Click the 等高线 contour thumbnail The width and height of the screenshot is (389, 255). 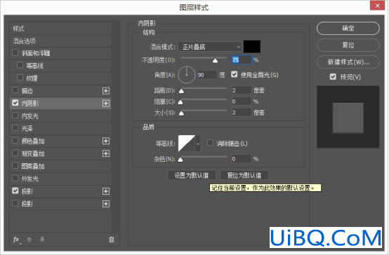coord(187,144)
